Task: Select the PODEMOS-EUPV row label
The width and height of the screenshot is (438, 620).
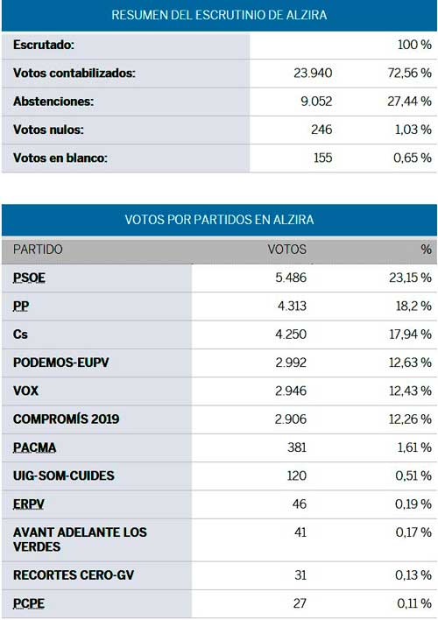Action: [x=61, y=363]
